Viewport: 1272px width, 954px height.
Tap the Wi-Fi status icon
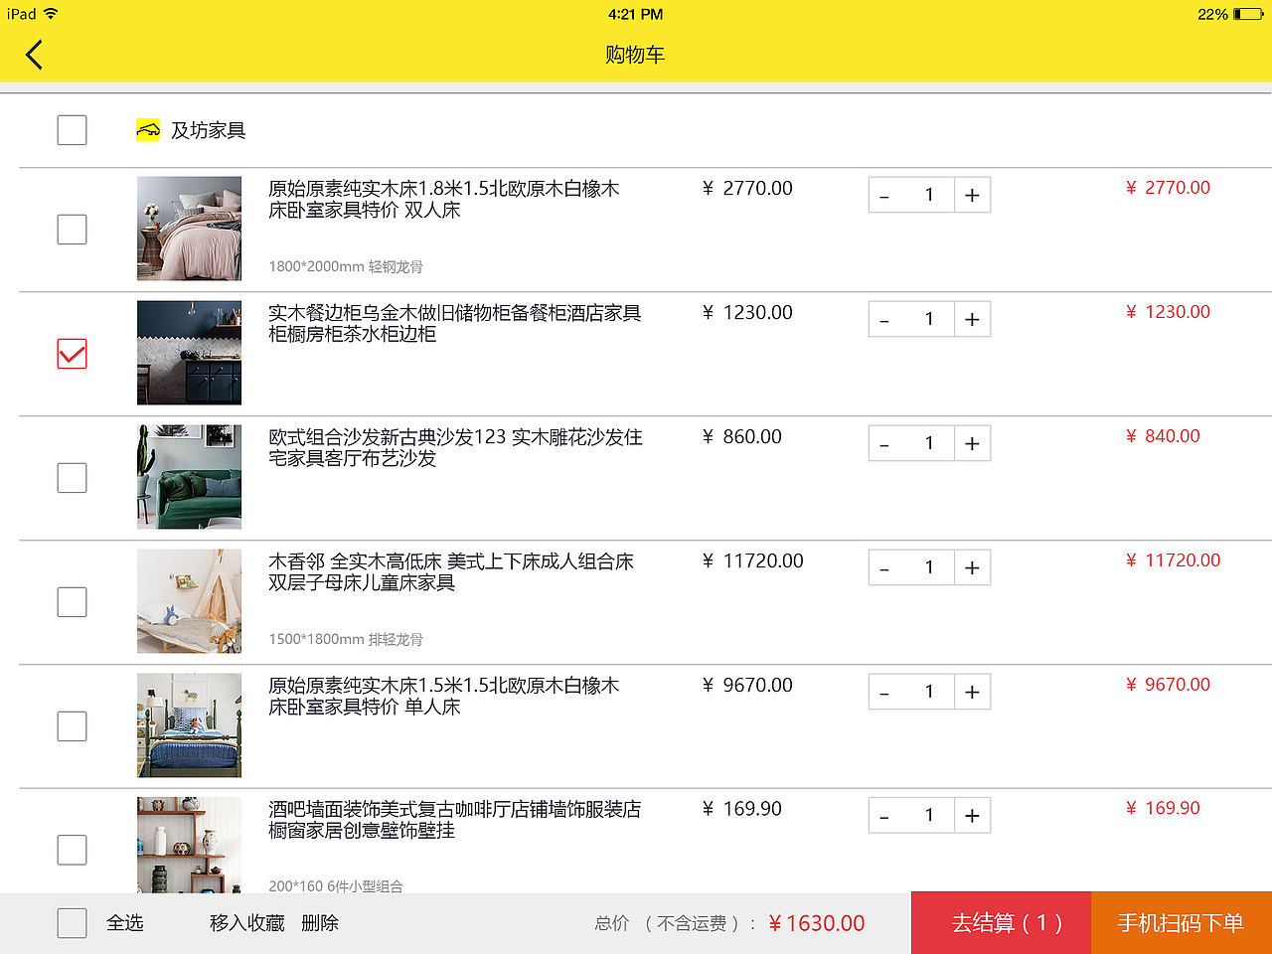[x=51, y=14]
